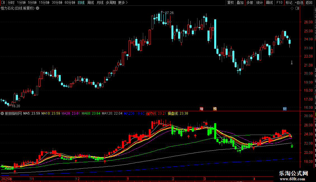The height and width of the screenshot is (182, 316).
Task: Click the 标记 mark button
Action: (x=289, y=3)
